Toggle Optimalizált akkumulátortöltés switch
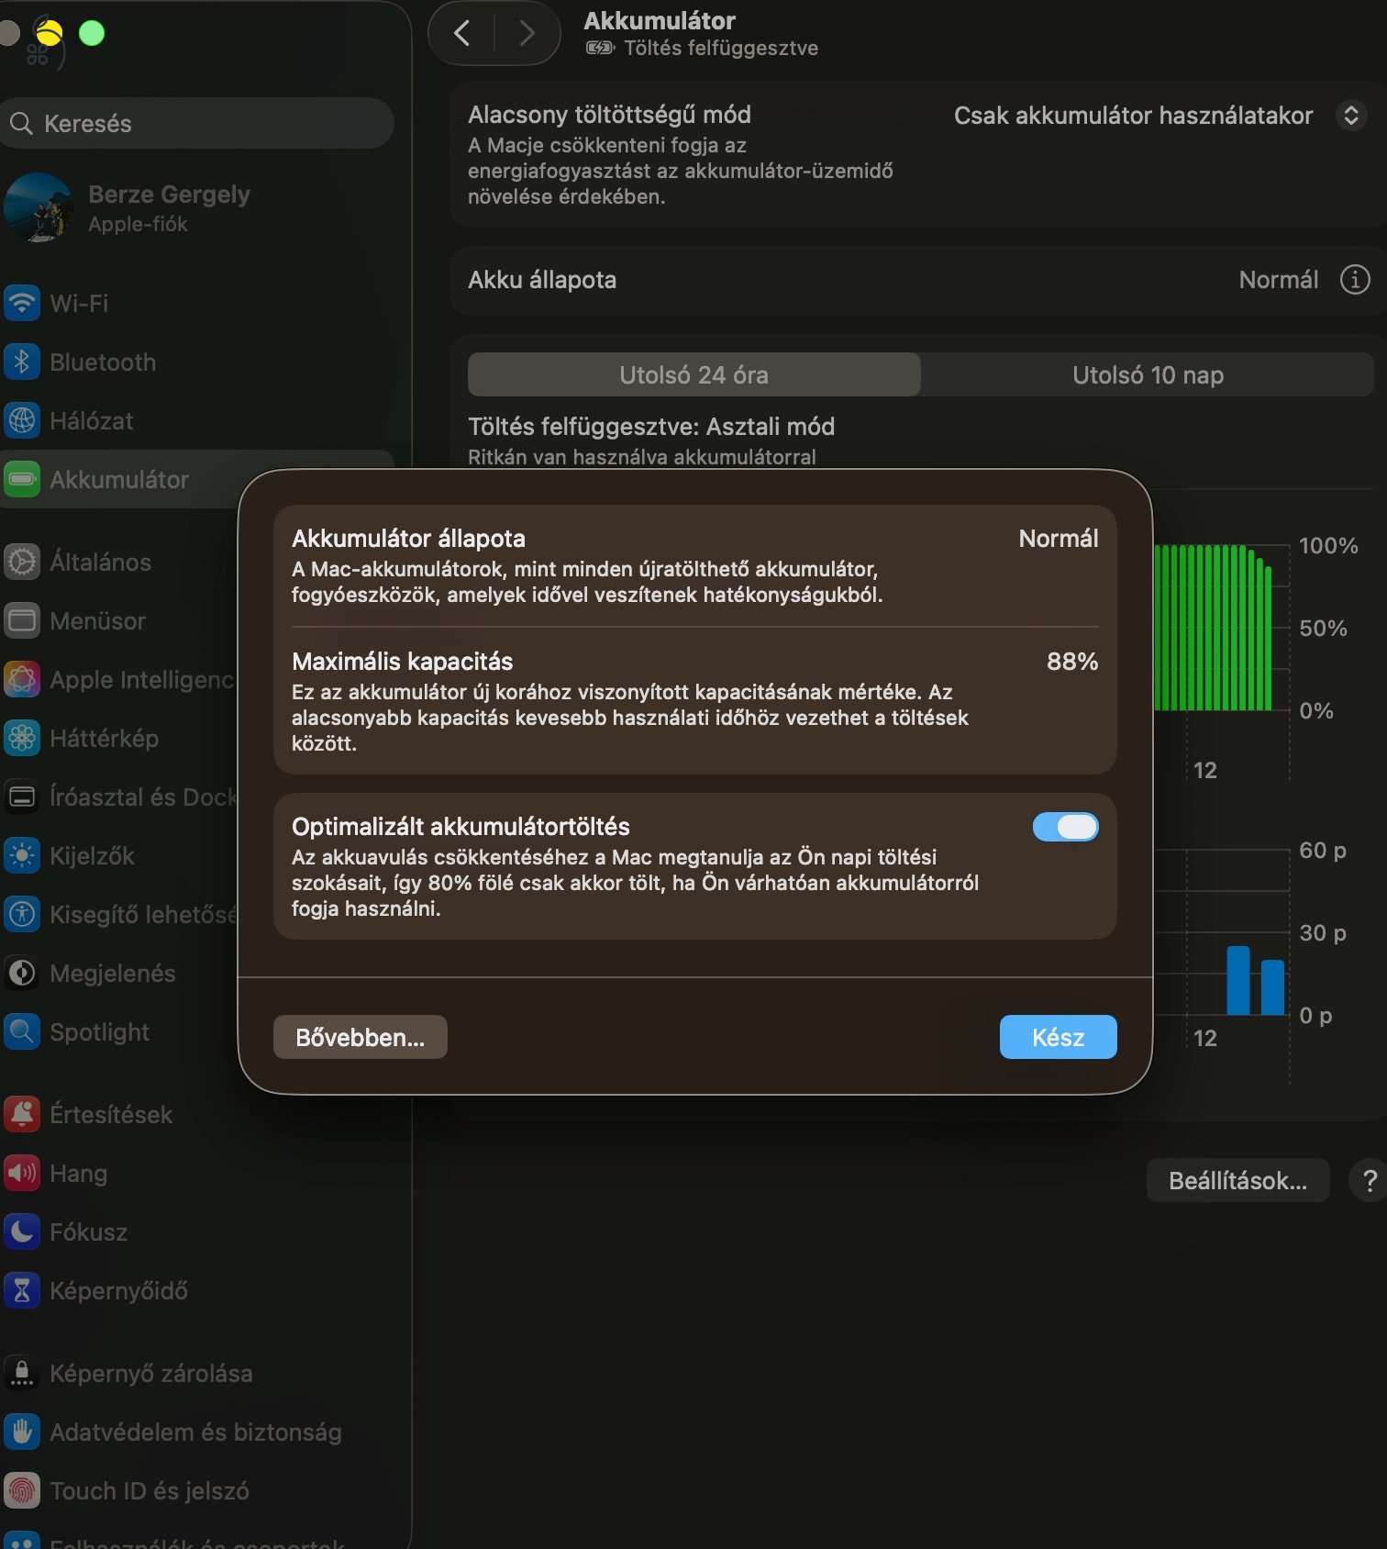1387x1549 pixels. point(1065,827)
